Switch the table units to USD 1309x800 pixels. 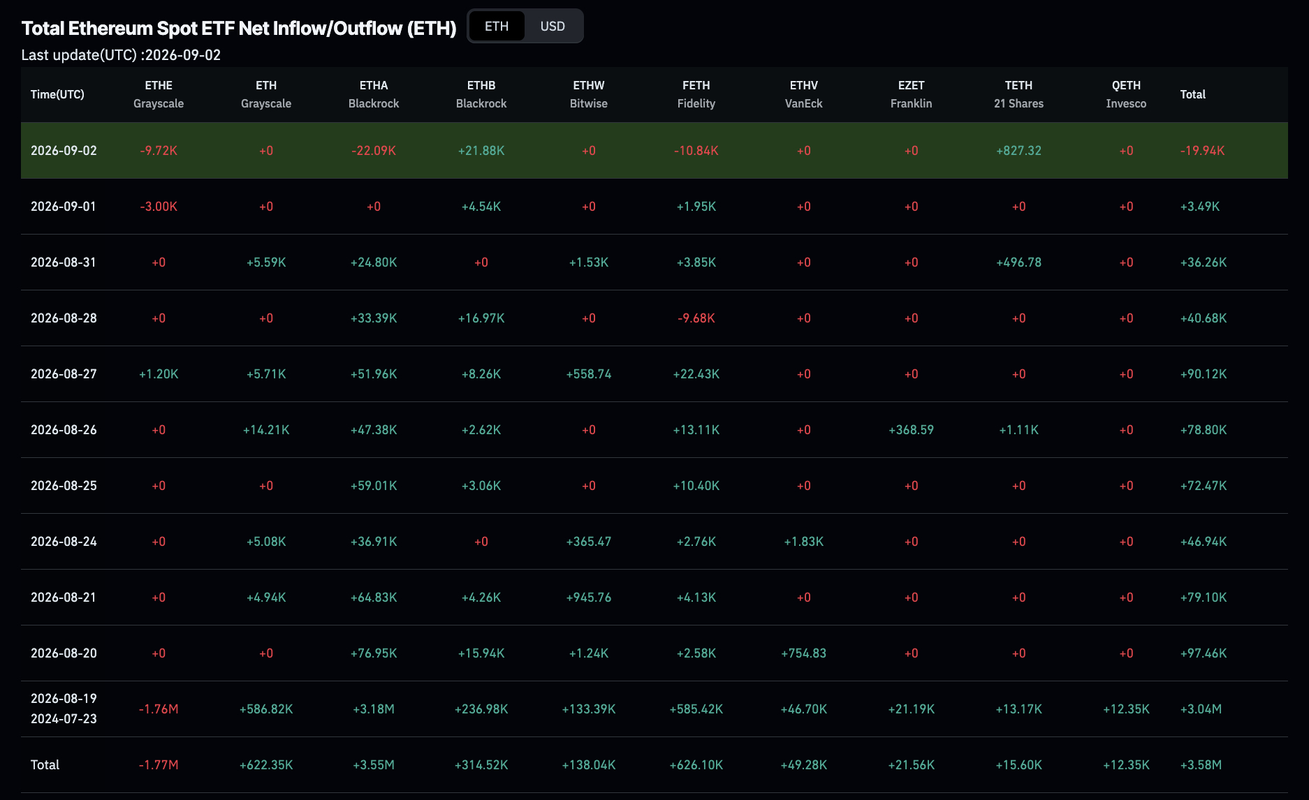(553, 27)
